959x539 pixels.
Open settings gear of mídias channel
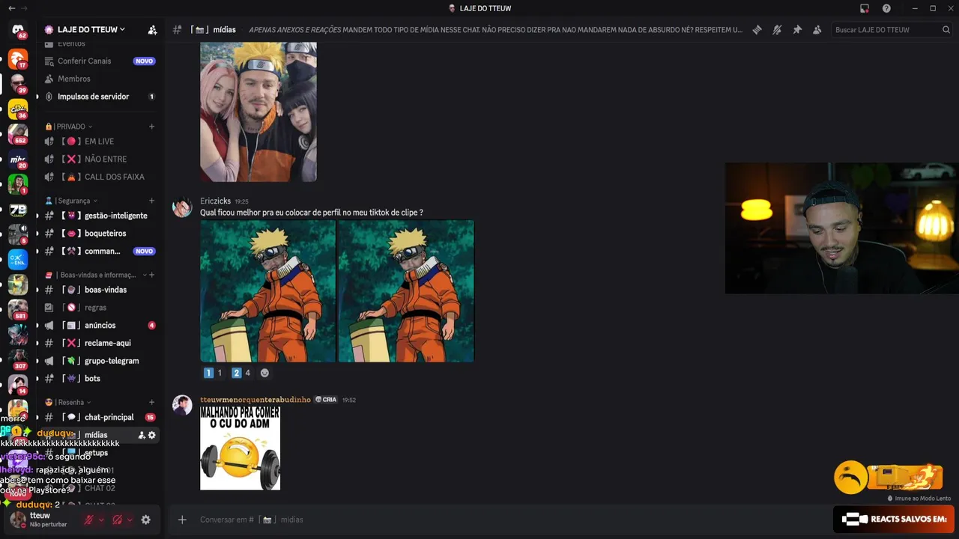coord(152,435)
